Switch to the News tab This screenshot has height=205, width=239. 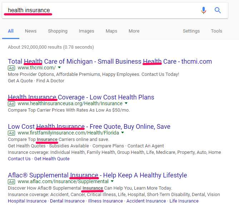(31, 31)
